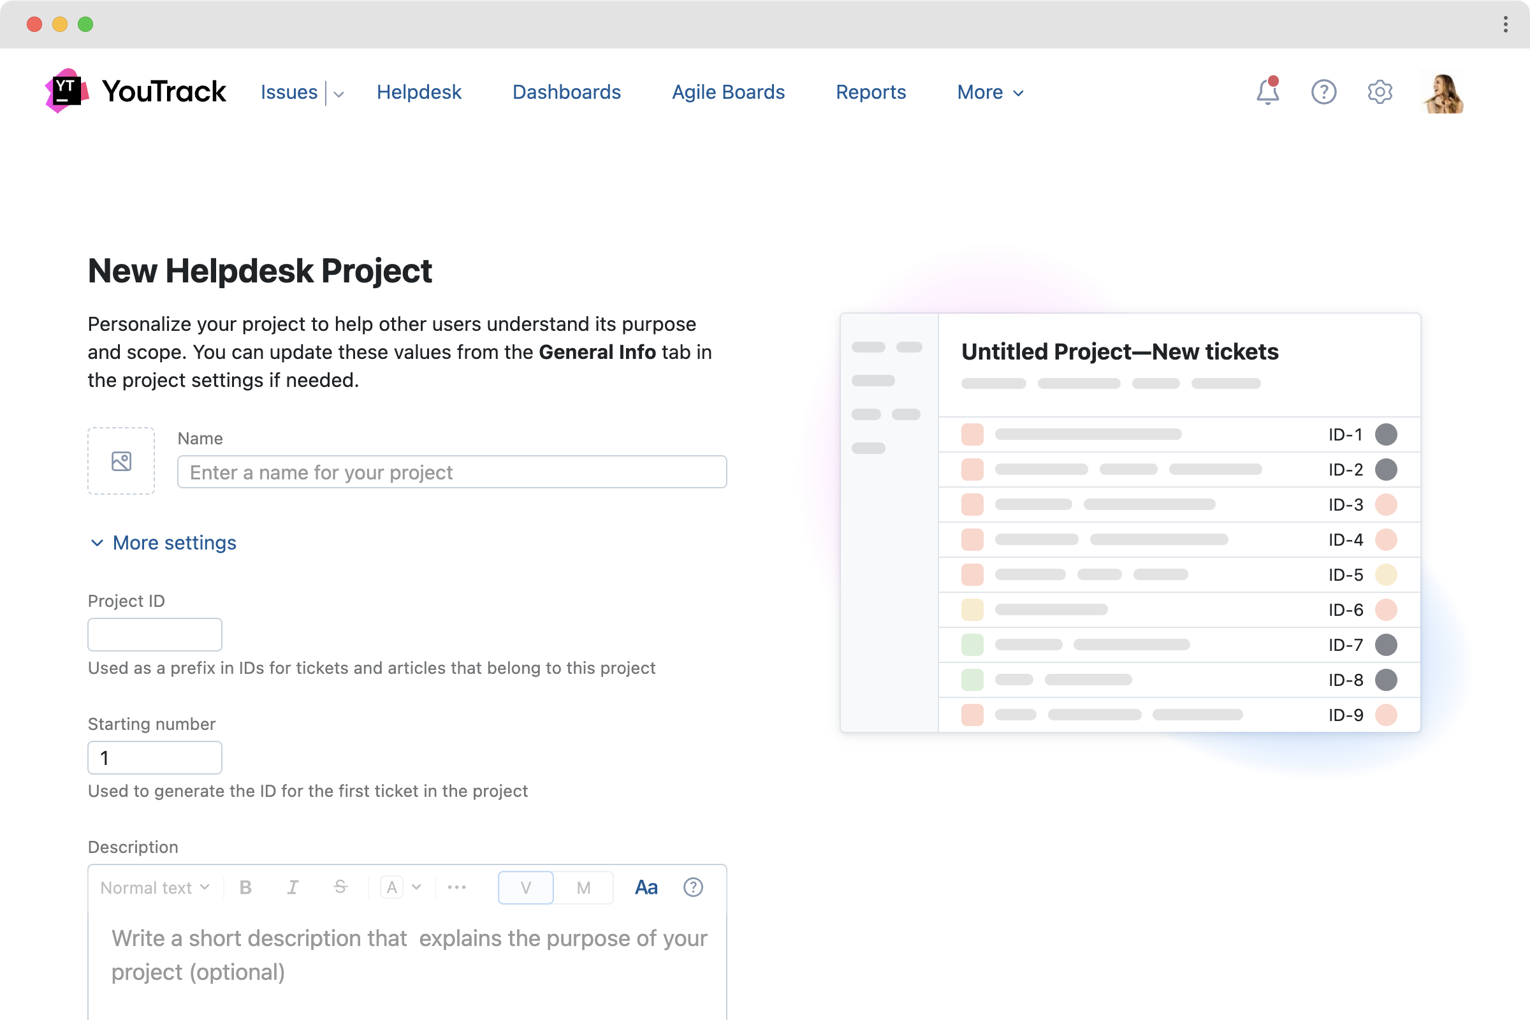Toggle italic formatting in Description
Image resolution: width=1530 pixels, height=1020 pixels.
(x=293, y=887)
